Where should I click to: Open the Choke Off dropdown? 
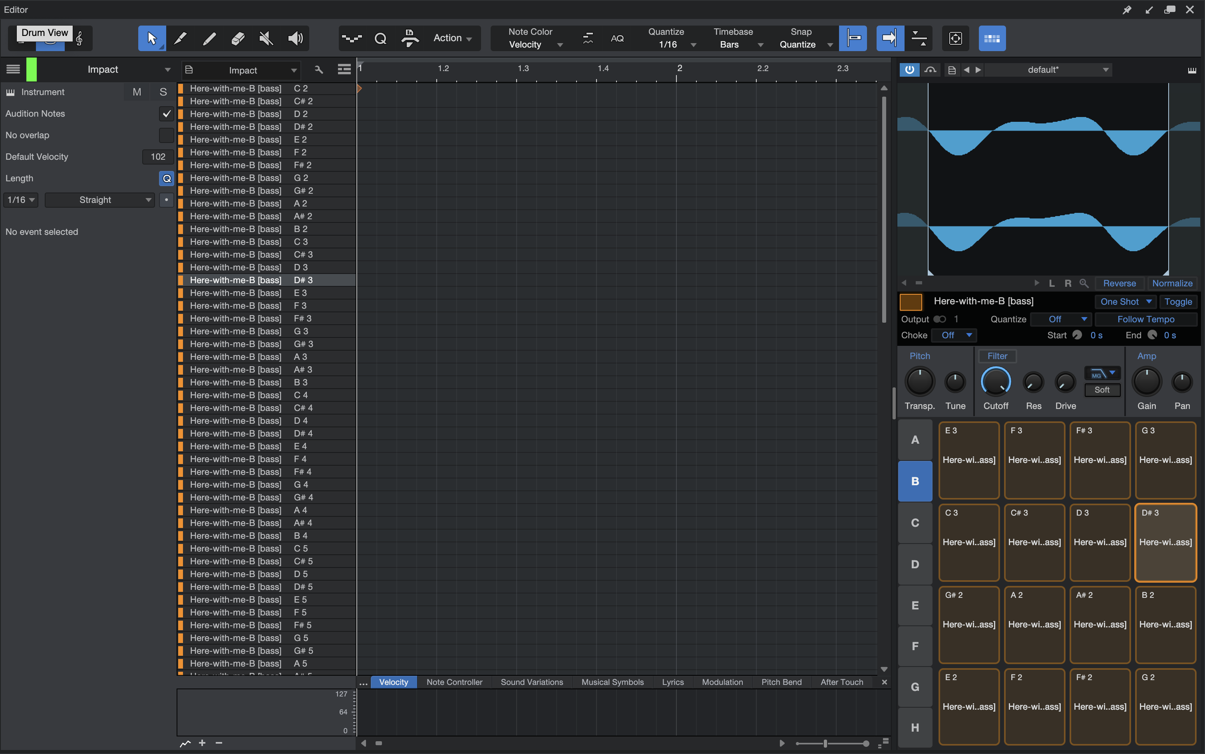[954, 335]
